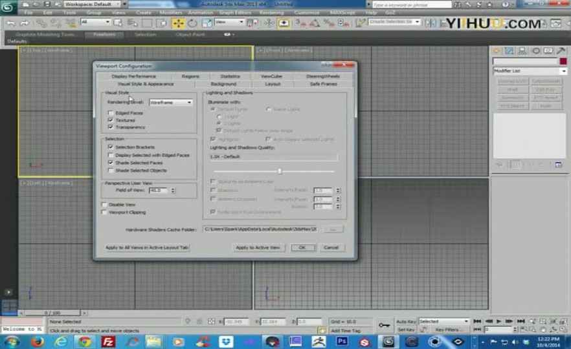Click the Play Animation button
Screen dimensions: 571x349
pyautogui.click(x=499, y=321)
